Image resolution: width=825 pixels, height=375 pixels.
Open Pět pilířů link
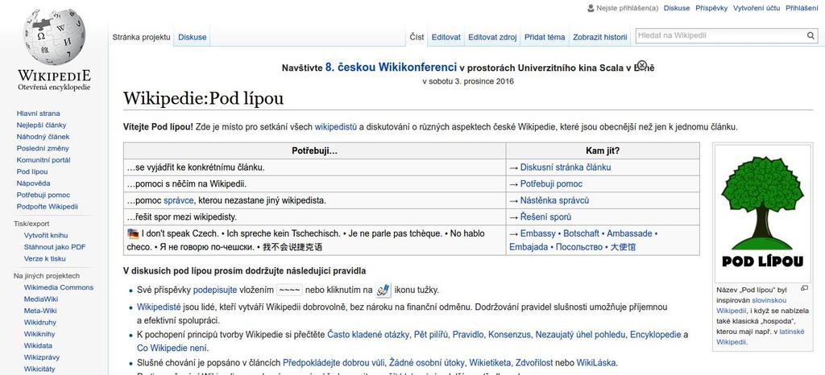tap(431, 335)
